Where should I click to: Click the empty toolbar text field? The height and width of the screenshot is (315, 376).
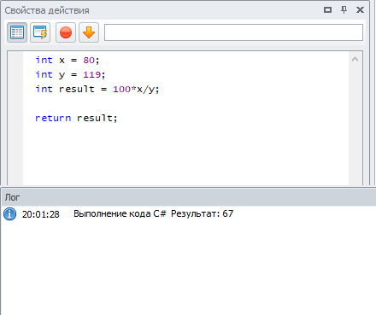coord(233,32)
